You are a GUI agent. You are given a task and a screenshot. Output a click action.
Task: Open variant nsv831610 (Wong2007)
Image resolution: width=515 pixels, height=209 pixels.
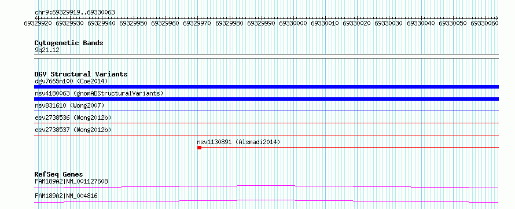tap(69, 105)
